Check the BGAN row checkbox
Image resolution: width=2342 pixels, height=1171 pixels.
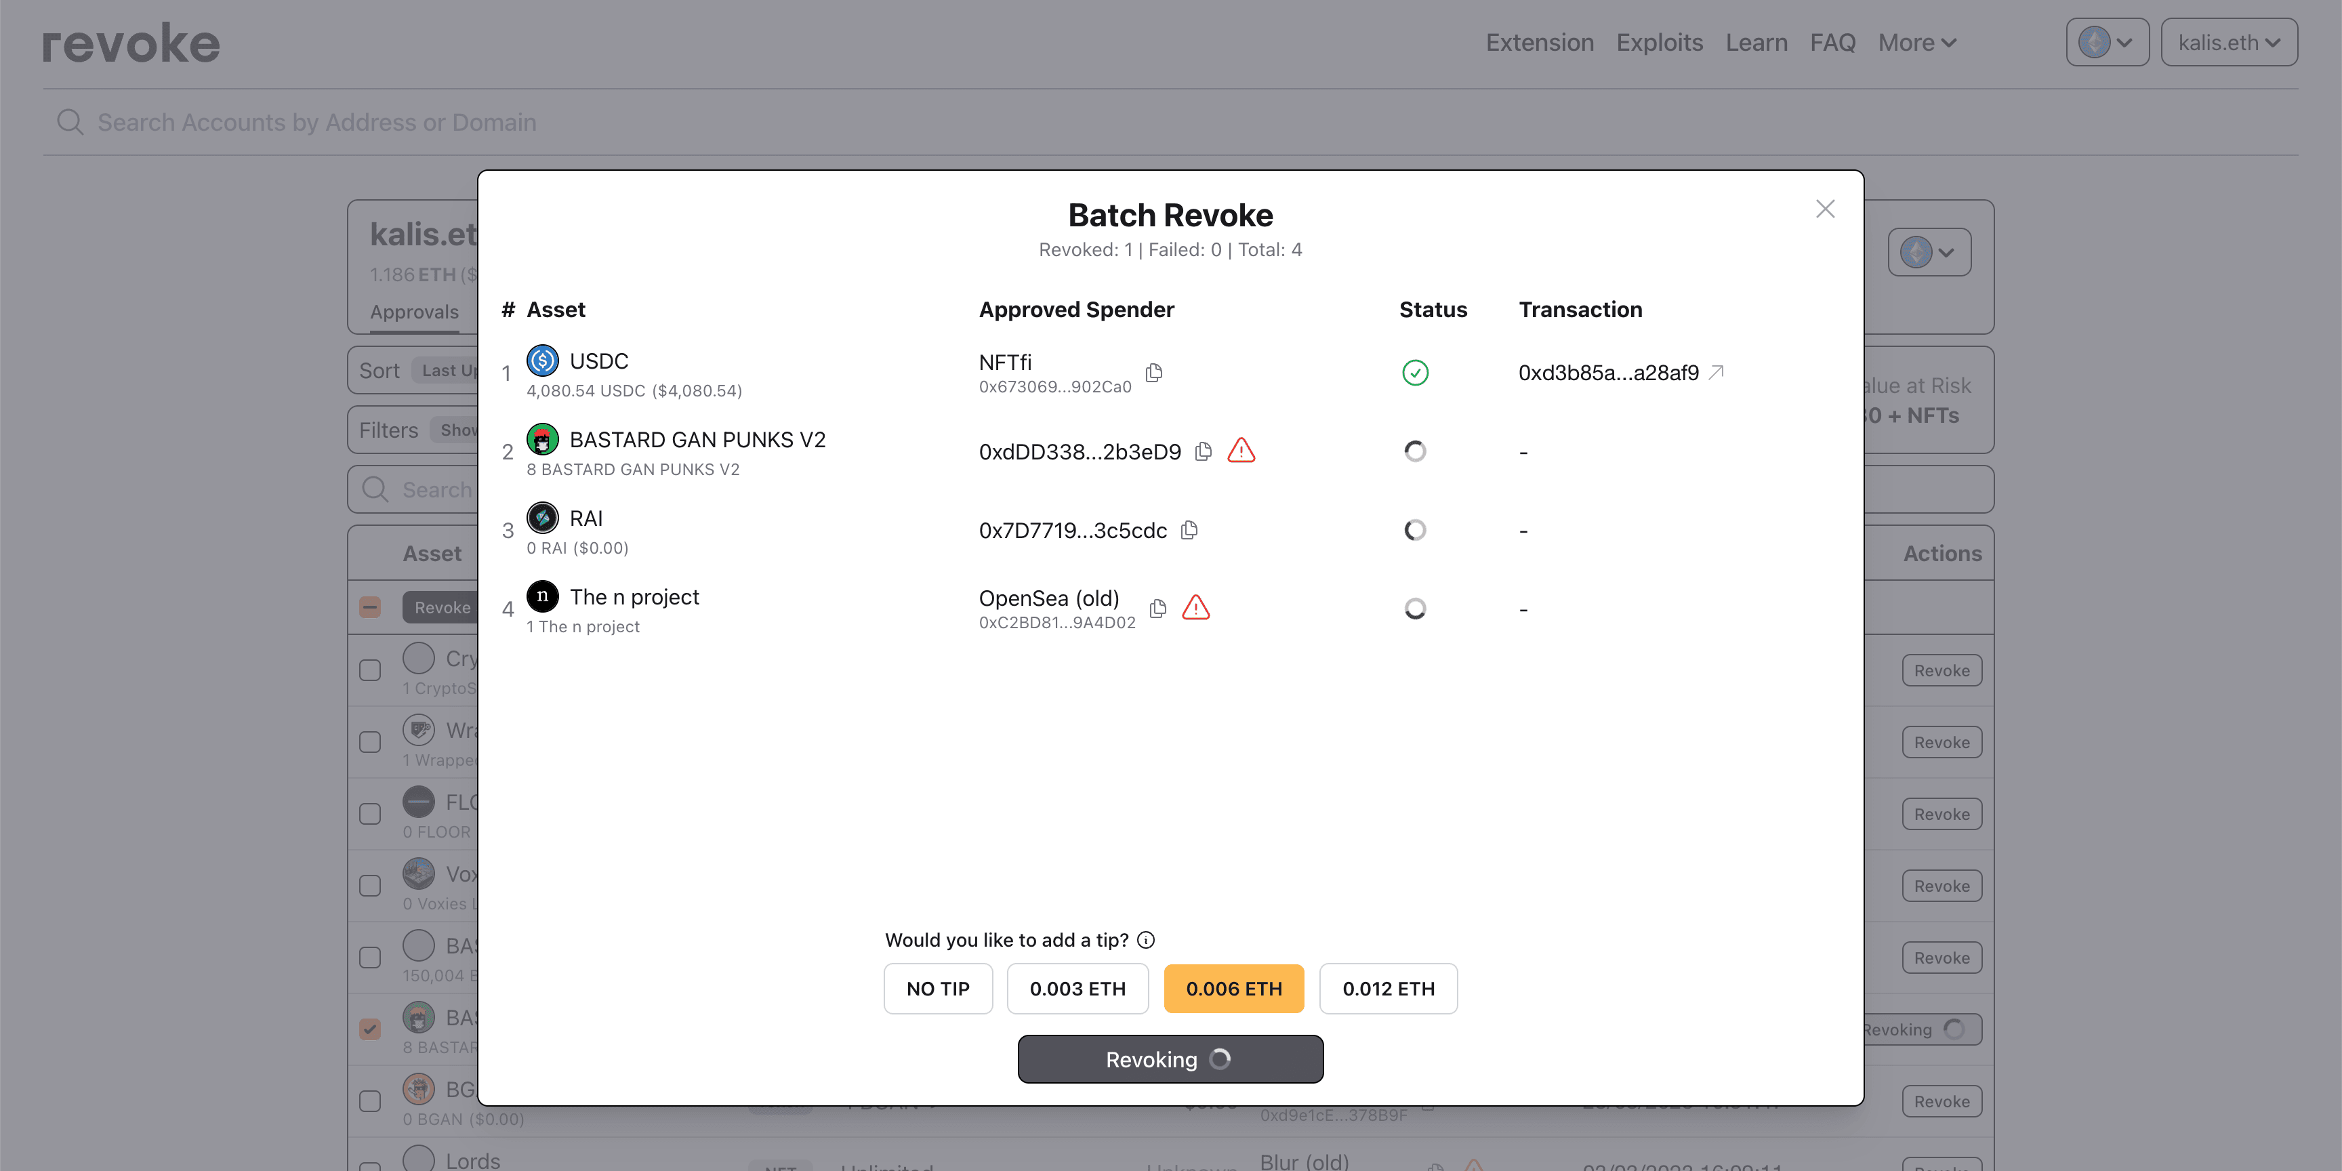[369, 1100]
